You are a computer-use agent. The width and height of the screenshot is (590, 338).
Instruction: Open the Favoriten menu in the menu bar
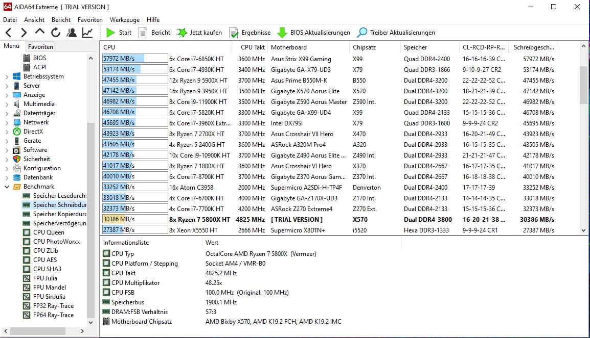90,20
